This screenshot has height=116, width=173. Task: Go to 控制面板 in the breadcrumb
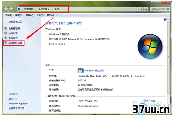tap(29, 9)
